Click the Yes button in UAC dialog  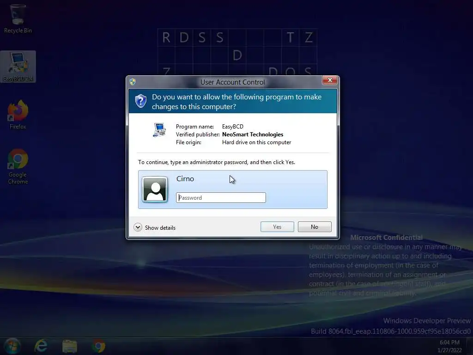coord(277,226)
